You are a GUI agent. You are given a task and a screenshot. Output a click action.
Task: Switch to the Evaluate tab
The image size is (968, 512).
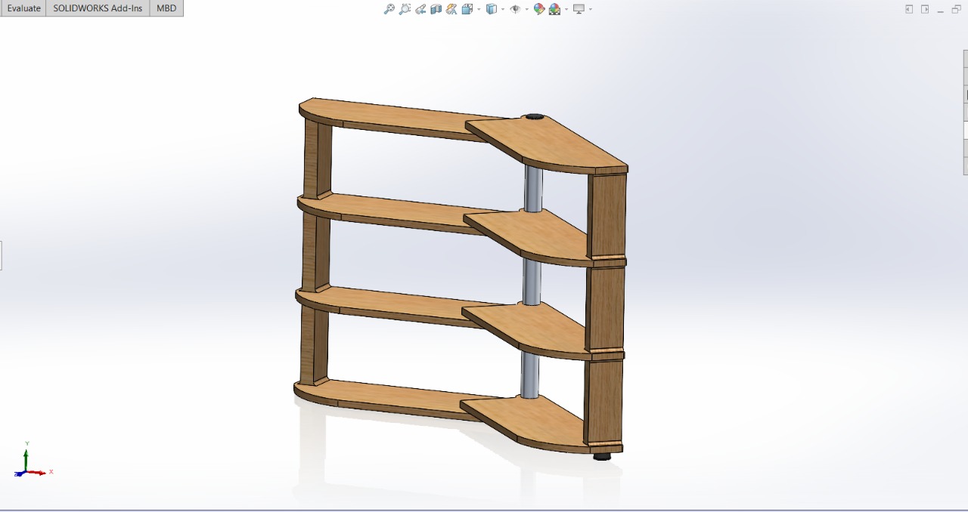coord(23,8)
